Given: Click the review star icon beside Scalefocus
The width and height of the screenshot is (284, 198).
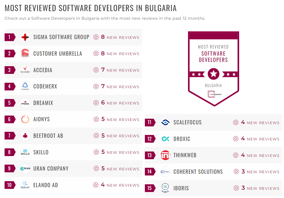Looking at the screenshot, I should (236, 122).
